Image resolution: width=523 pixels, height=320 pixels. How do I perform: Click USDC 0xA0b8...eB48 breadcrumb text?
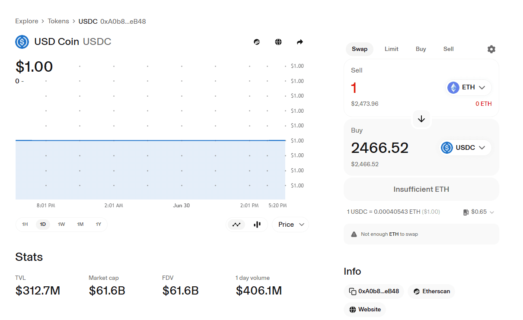[112, 21]
